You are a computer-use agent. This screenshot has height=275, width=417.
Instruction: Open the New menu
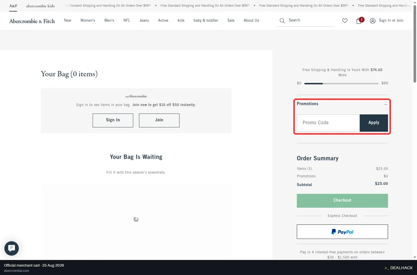68,20
